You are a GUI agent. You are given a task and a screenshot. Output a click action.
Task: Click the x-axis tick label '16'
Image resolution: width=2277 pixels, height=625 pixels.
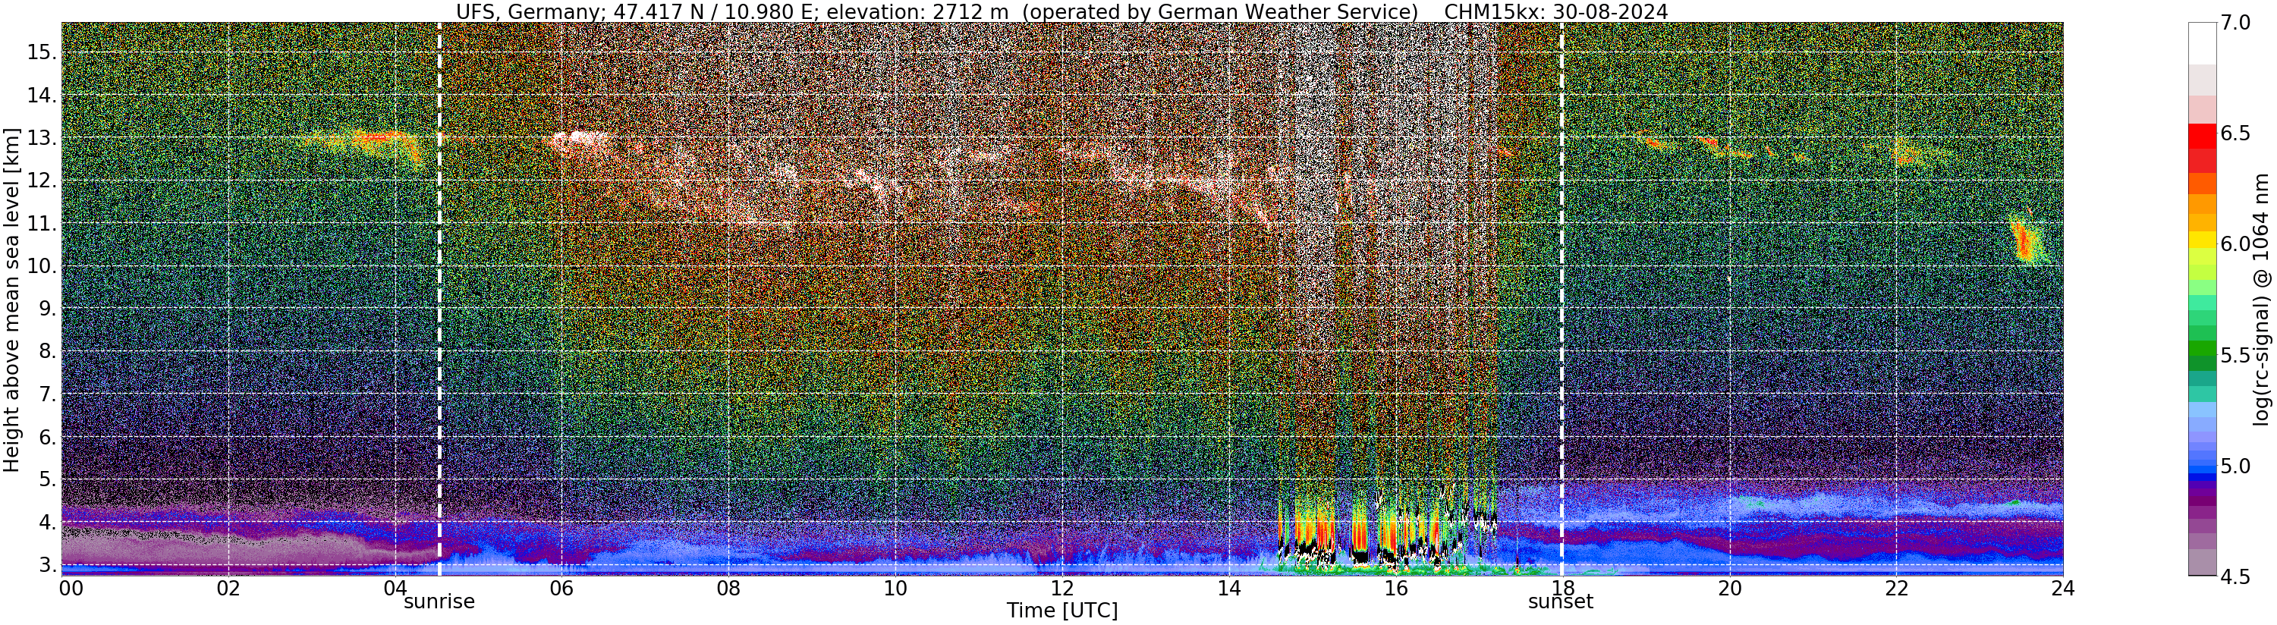click(1396, 588)
